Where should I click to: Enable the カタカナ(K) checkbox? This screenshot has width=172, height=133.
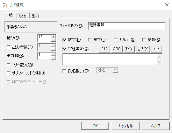point(116,40)
